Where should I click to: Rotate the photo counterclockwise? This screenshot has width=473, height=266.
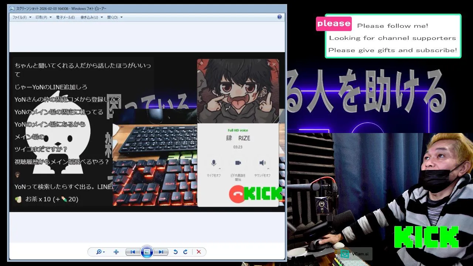pos(176,252)
